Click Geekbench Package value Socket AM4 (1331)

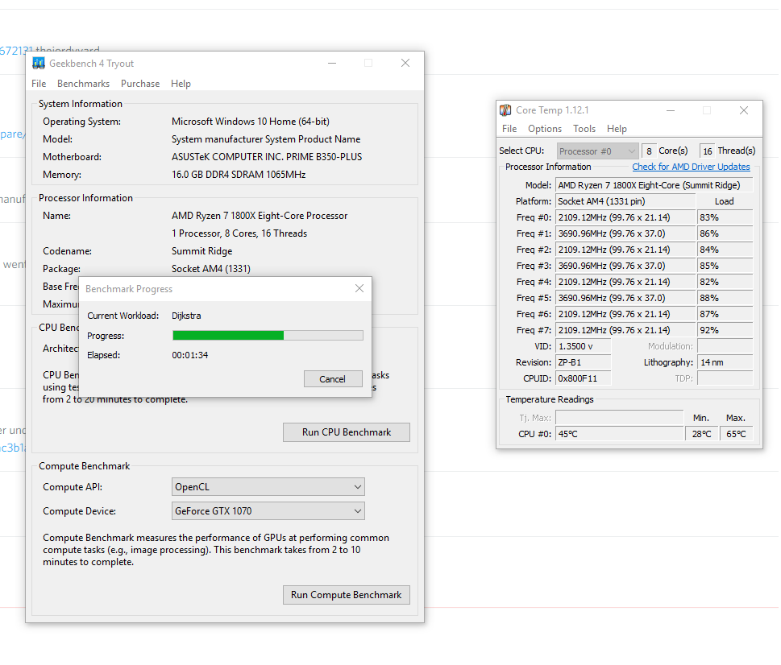click(210, 269)
